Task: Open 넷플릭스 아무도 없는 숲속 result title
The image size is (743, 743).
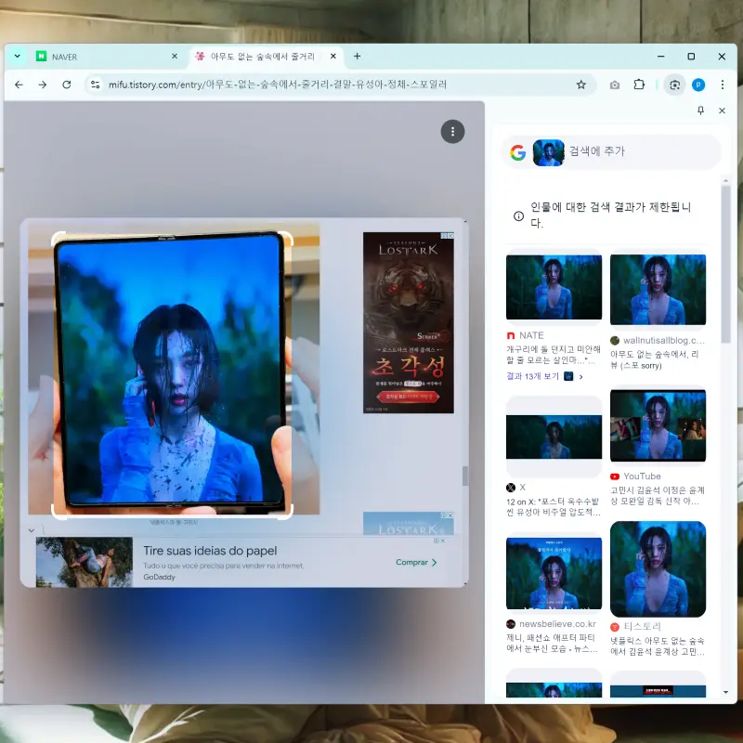Action: coord(658,646)
